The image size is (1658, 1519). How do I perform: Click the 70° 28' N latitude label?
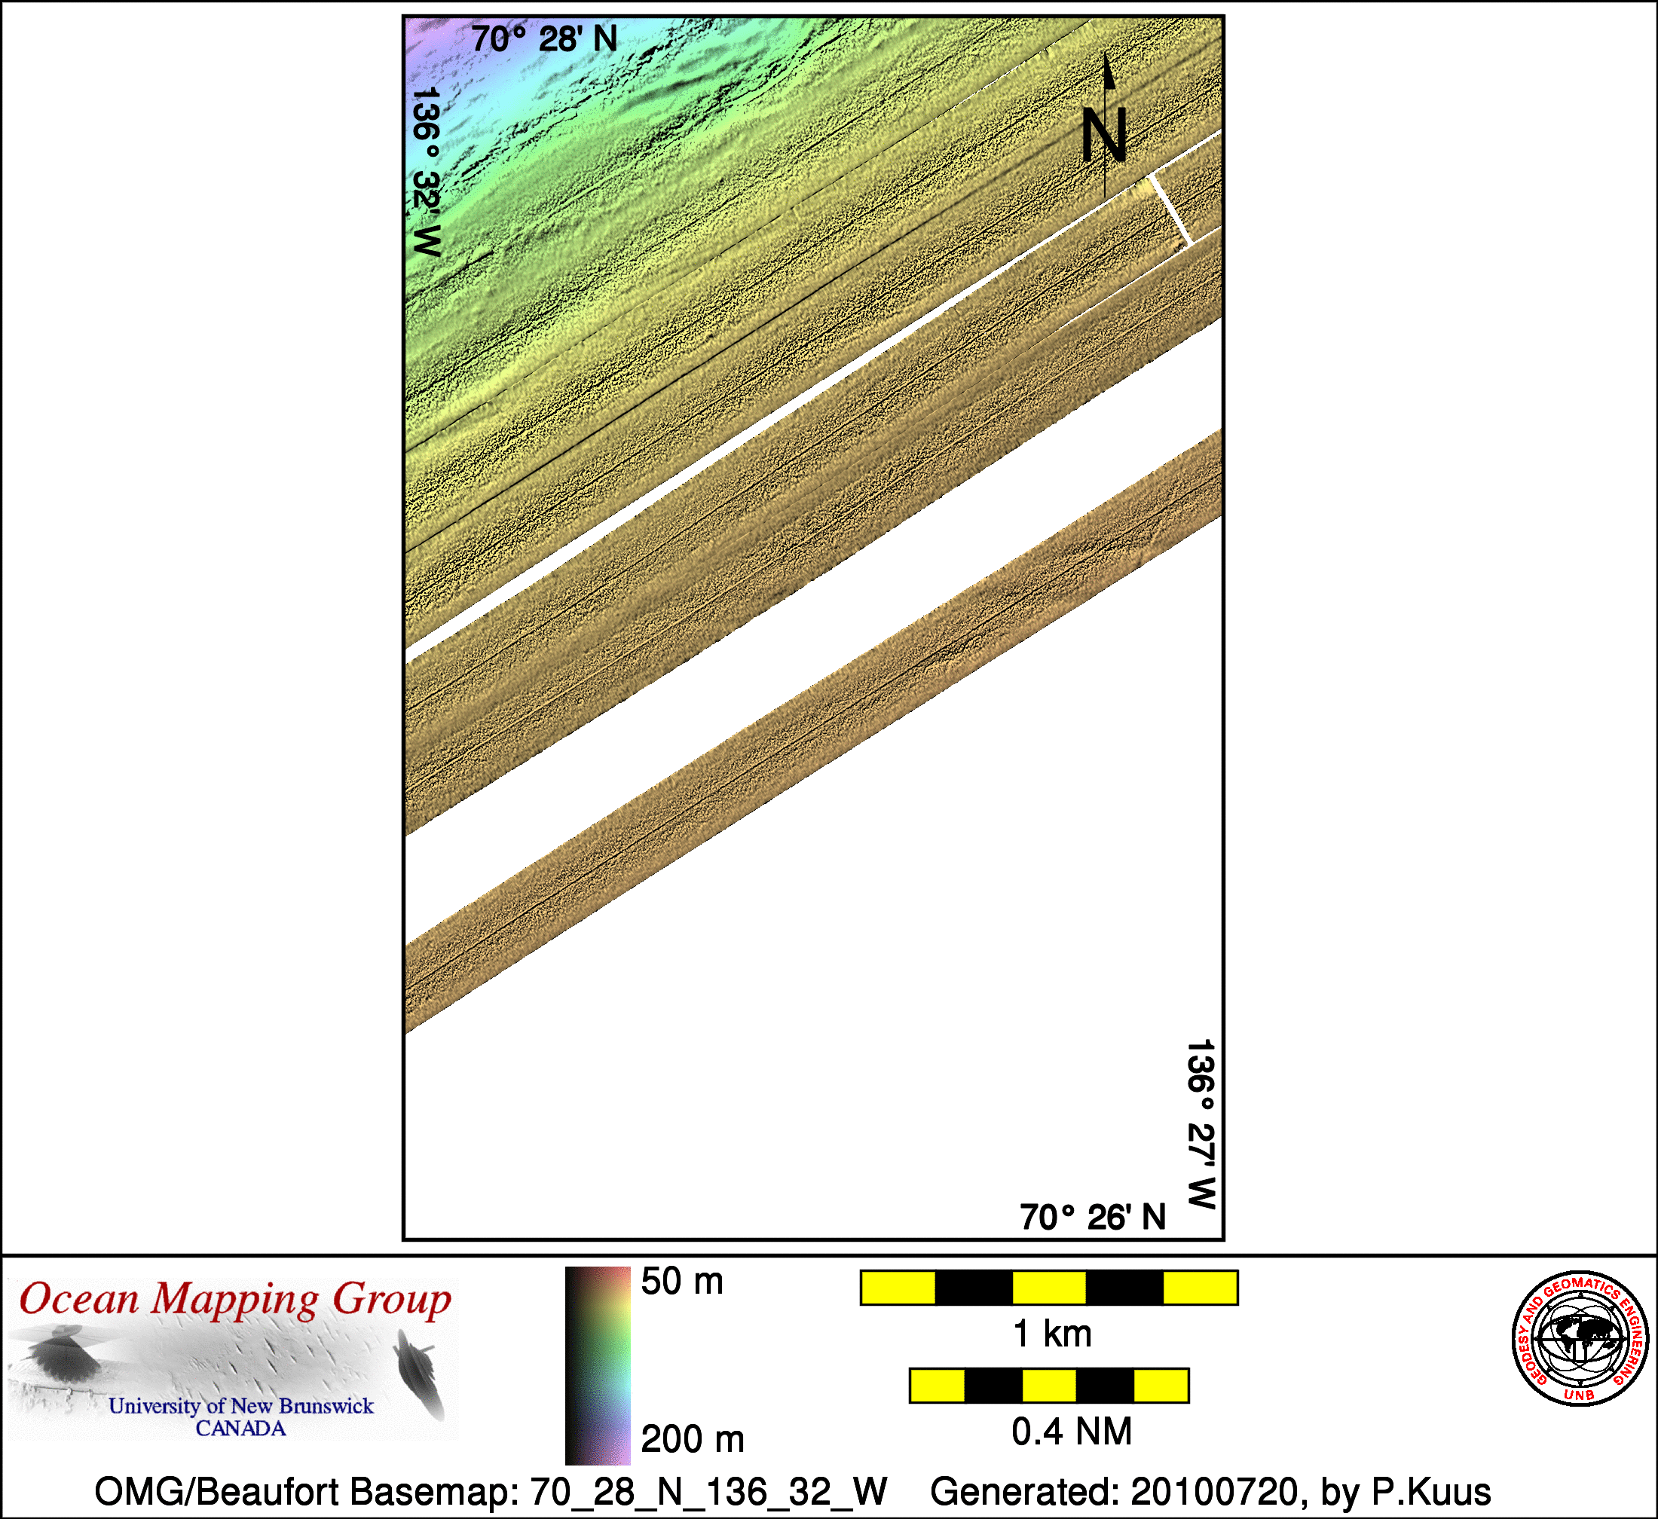pyautogui.click(x=543, y=38)
